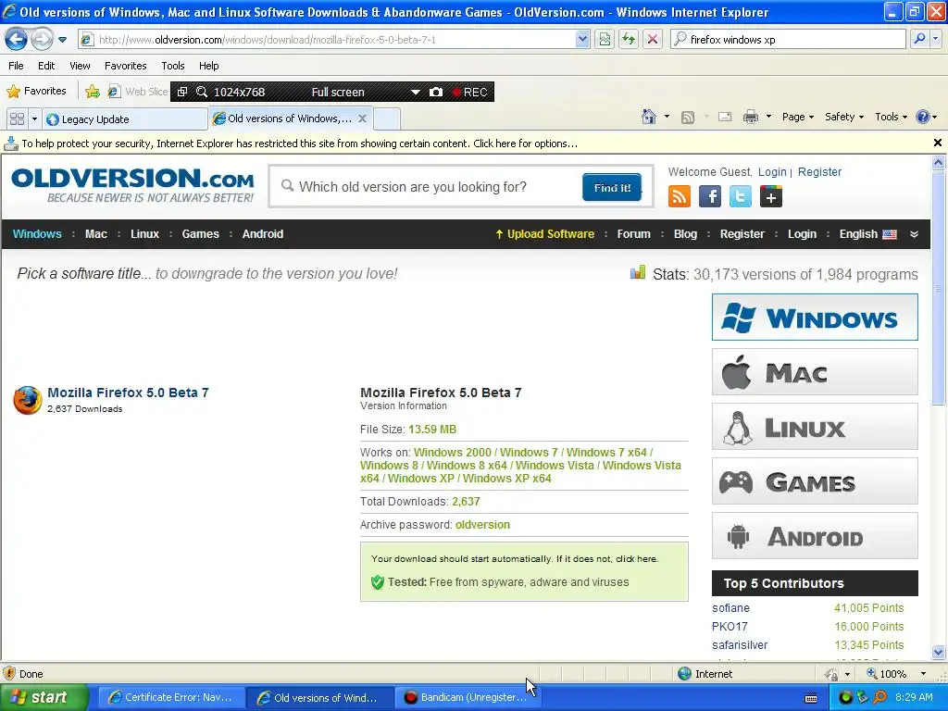Click the Forward navigation arrow
The image size is (948, 711).
(x=42, y=40)
